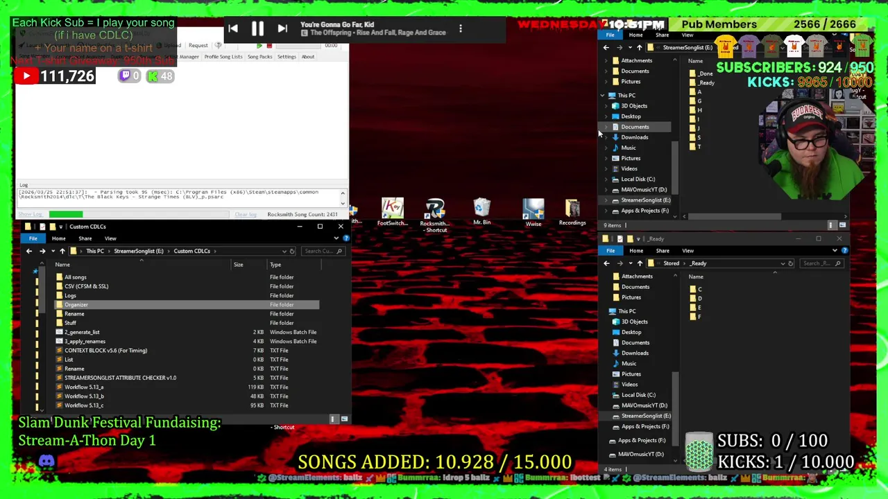The image size is (888, 499).
Task: Open Song Packs tab in Rocksmith tool
Action: pos(260,57)
